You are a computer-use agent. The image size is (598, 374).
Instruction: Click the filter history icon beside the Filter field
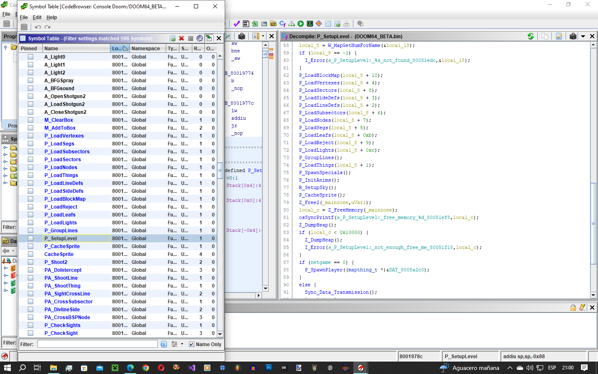click(x=164, y=344)
